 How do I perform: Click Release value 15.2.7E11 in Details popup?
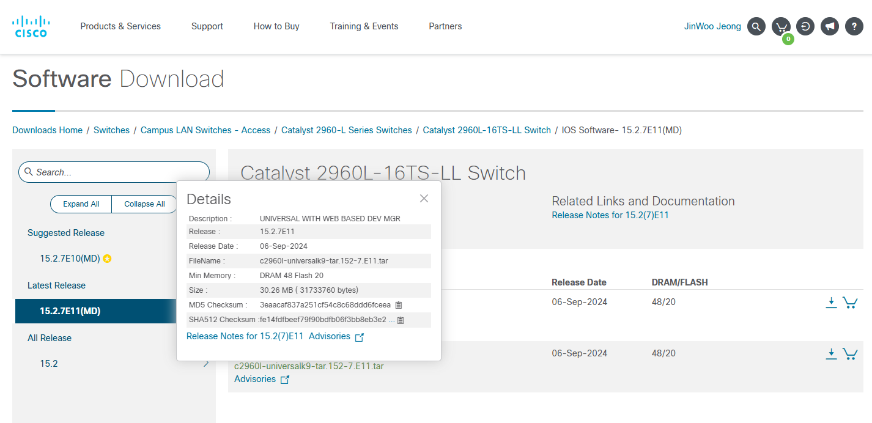point(277,232)
